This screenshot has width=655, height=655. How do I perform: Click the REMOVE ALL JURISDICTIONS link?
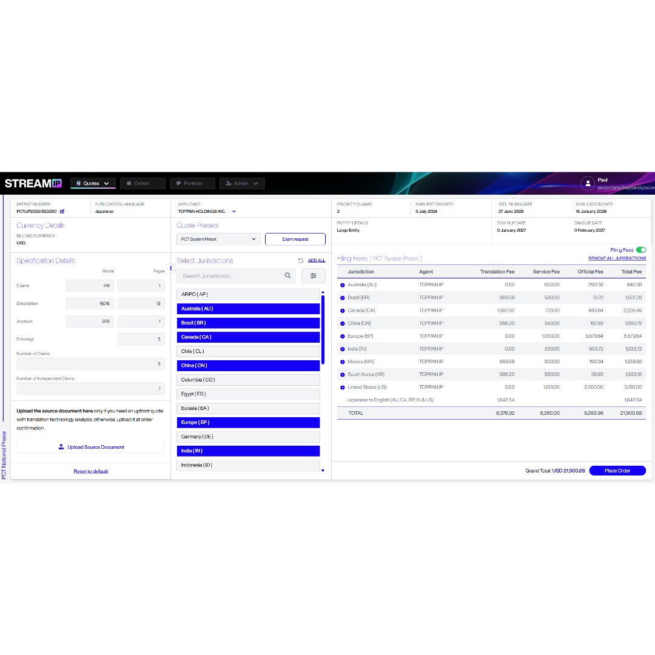coord(617,258)
